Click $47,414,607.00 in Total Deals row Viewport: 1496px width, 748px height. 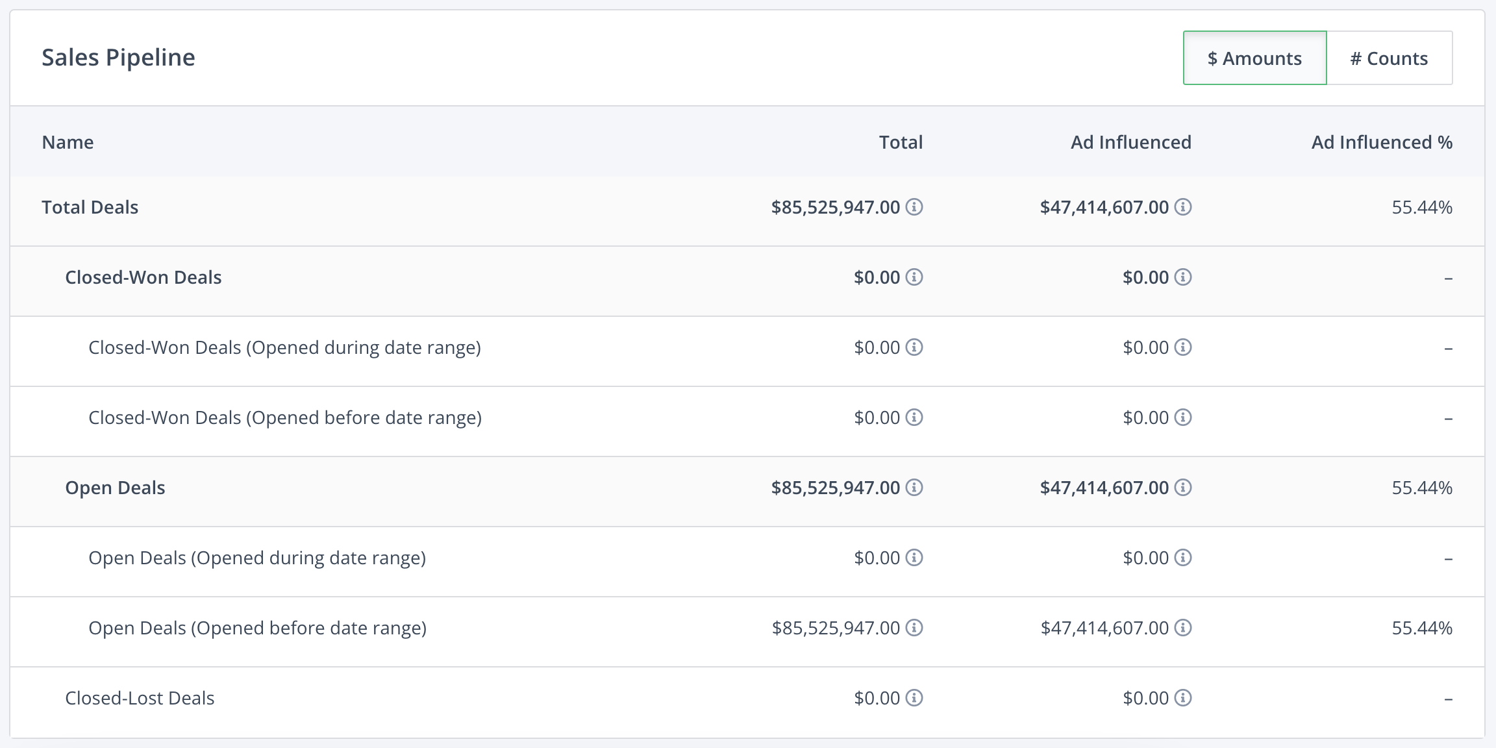[1104, 207]
